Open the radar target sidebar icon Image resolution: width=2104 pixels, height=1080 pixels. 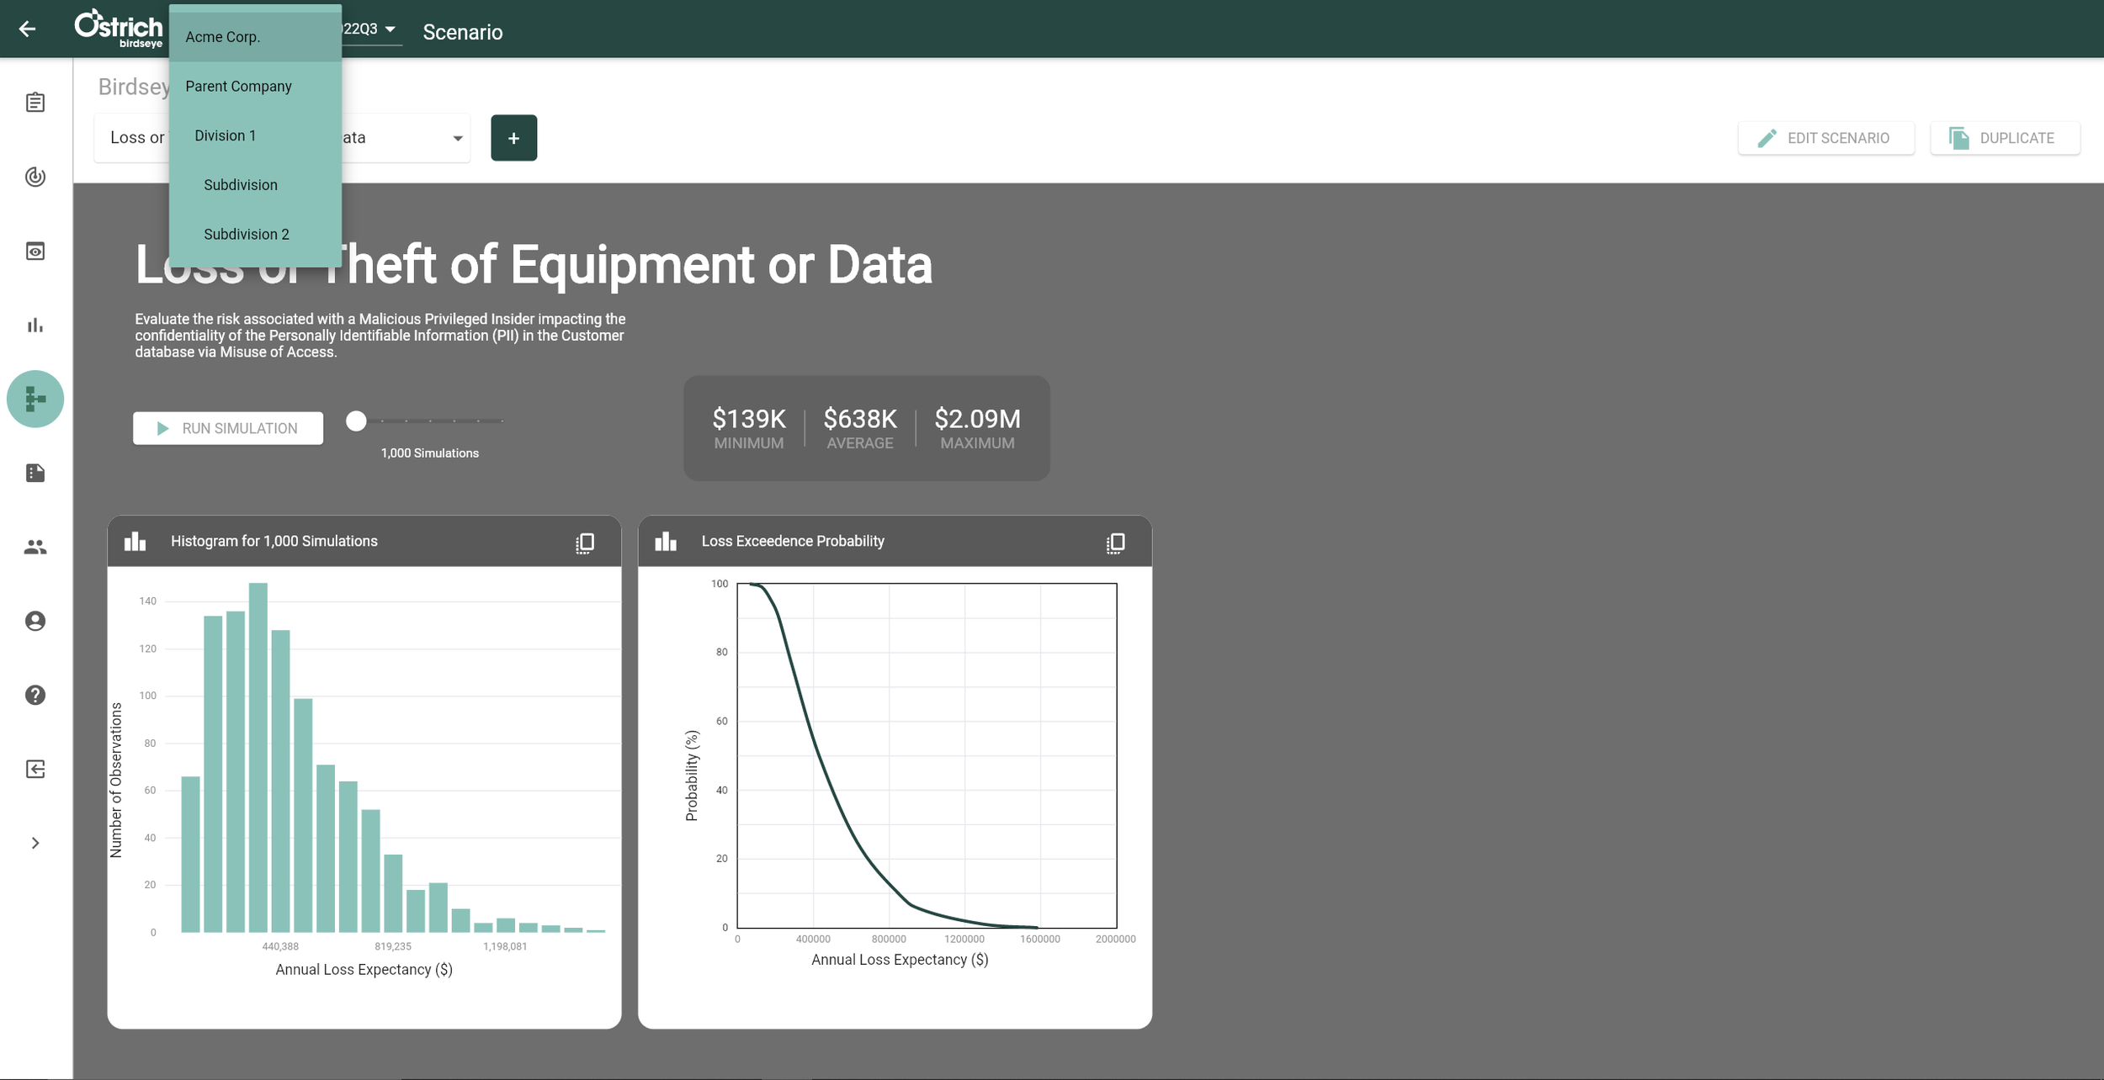(35, 177)
